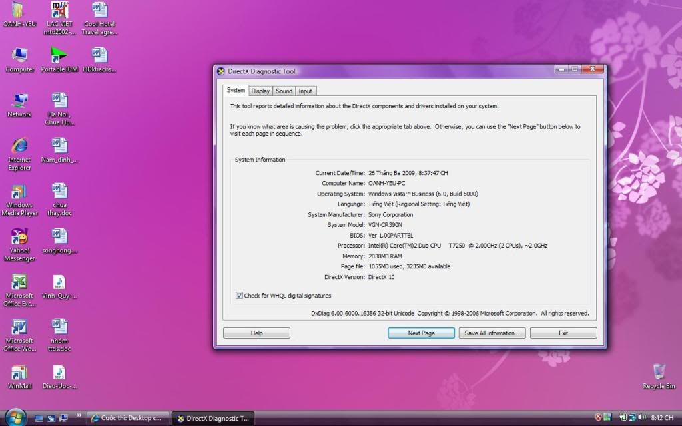Image resolution: width=682 pixels, height=426 pixels.
Task: Open the Windows Start orb
Action: tap(15, 417)
